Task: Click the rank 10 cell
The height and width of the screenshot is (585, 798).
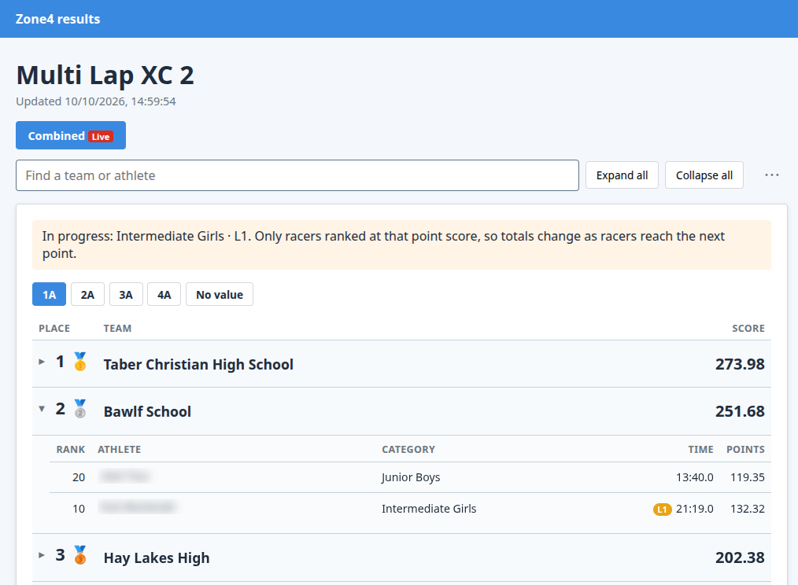Action: tap(79, 509)
